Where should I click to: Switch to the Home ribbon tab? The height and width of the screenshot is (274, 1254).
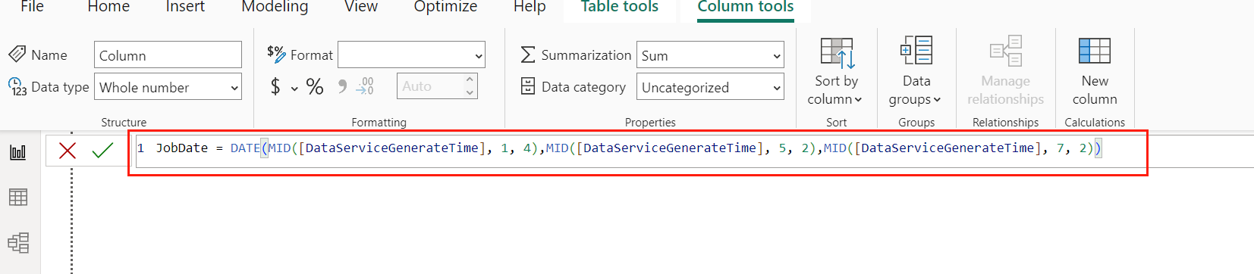coord(108,7)
